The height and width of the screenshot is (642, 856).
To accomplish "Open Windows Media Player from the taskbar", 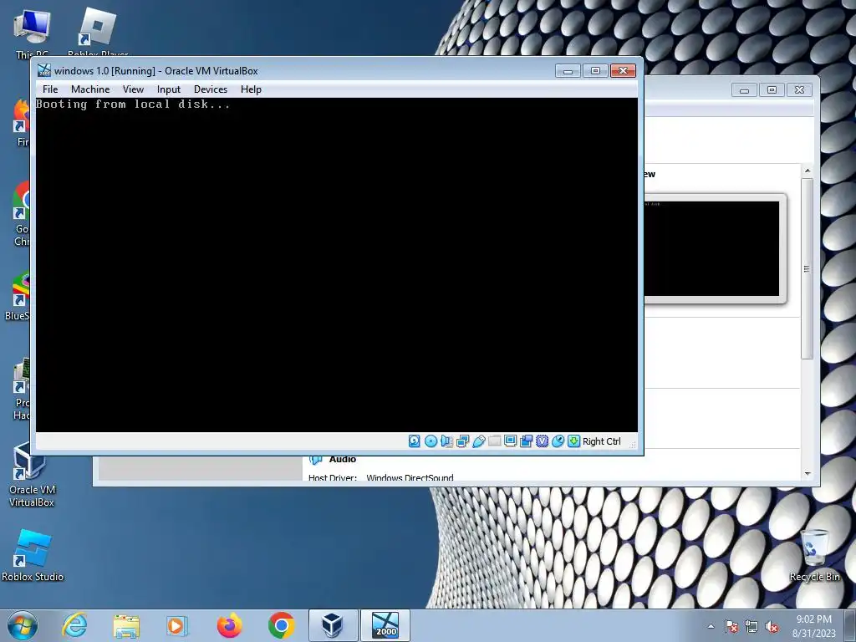I will click(177, 625).
